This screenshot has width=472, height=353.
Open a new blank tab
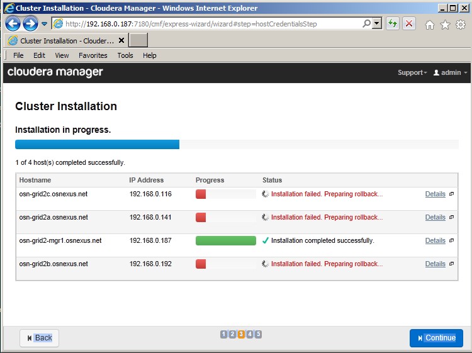pyautogui.click(x=138, y=40)
